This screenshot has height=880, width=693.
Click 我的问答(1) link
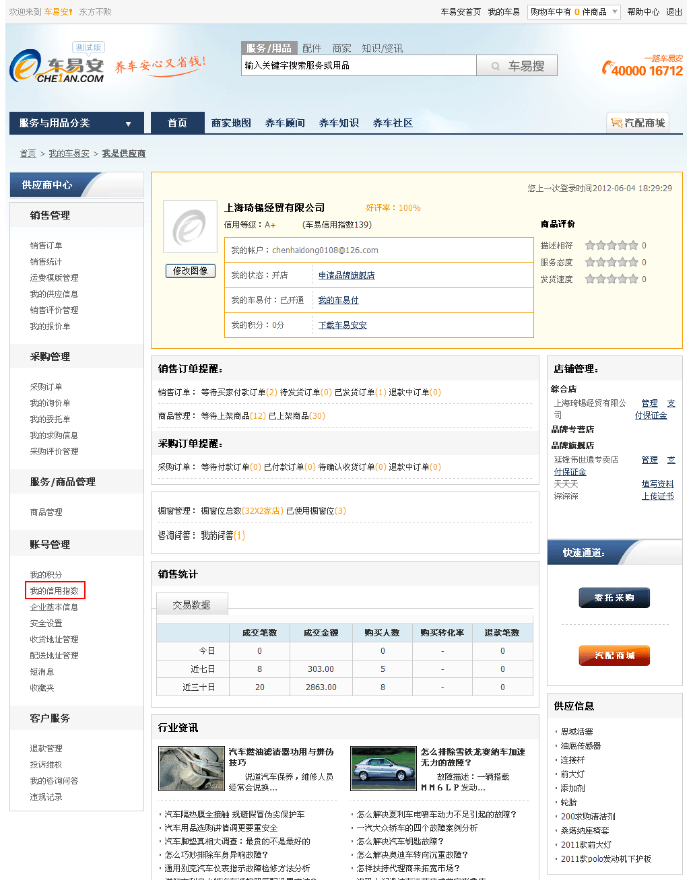click(x=223, y=535)
